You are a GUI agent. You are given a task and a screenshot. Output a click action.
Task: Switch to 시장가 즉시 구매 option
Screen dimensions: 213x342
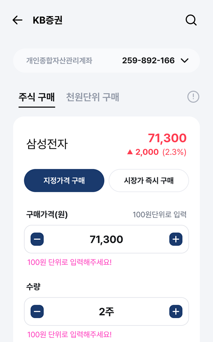pyautogui.click(x=149, y=181)
